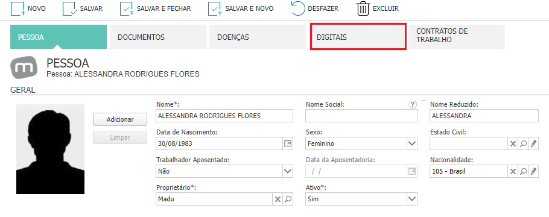Click the Adicionar photo button

pos(120,119)
